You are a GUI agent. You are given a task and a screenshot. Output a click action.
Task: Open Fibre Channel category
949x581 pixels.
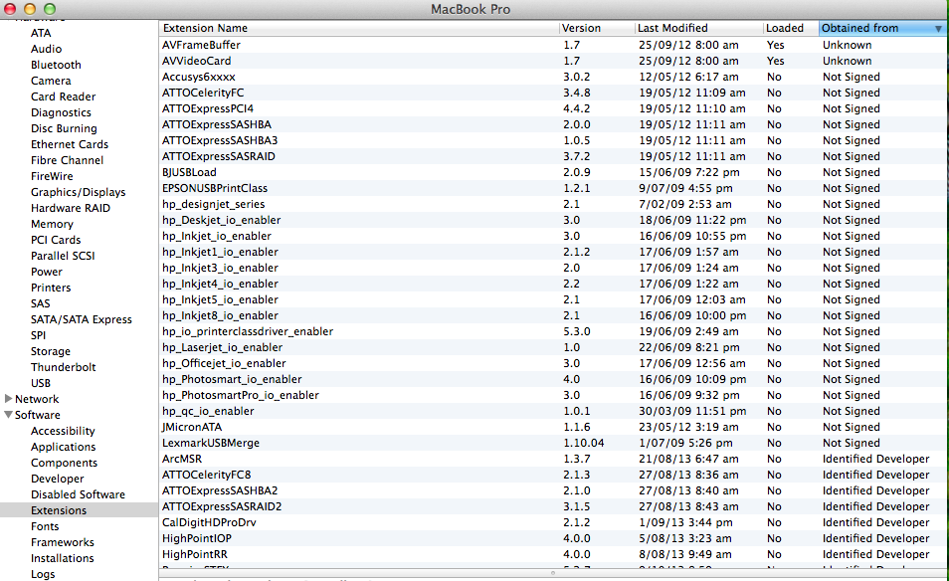point(68,160)
